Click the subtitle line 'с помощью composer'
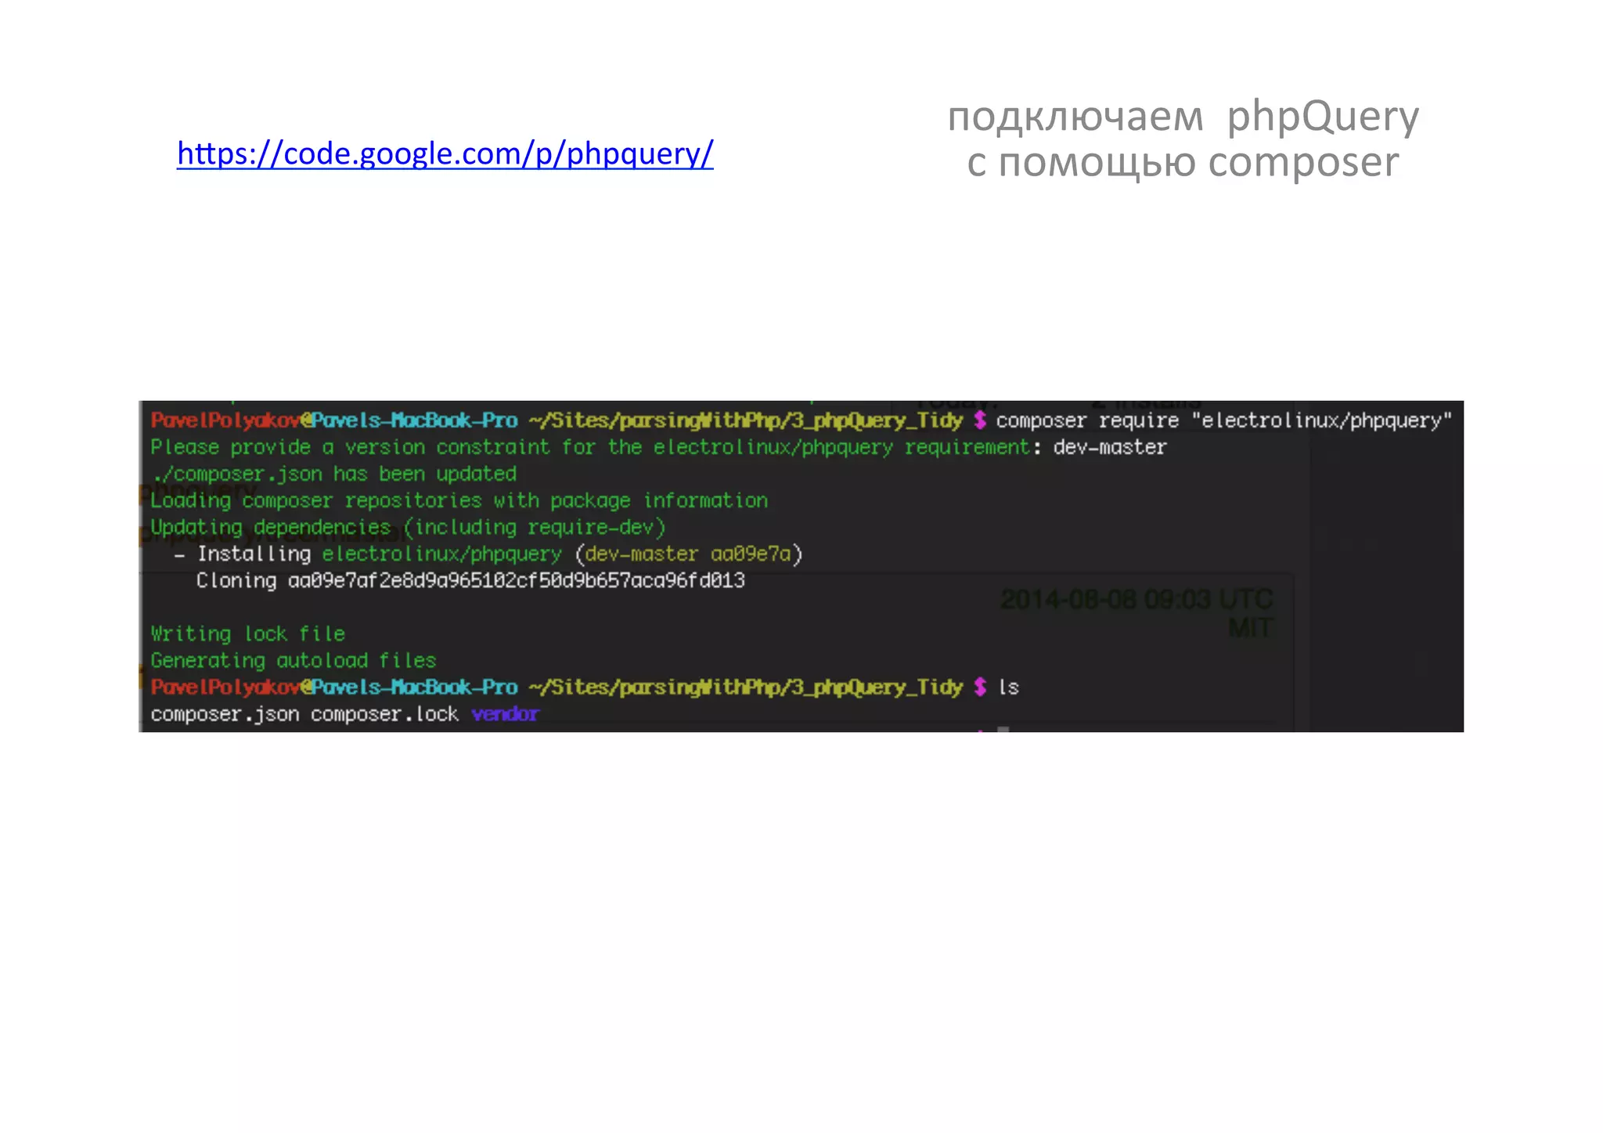Image resolution: width=1603 pixels, height=1133 pixels. 1182,162
